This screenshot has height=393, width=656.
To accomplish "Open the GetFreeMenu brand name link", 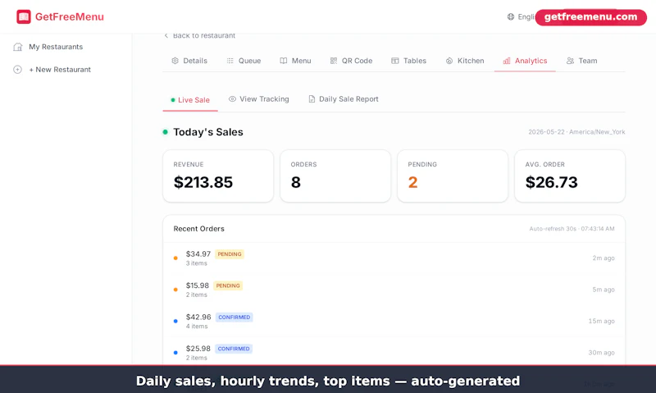I will (70, 16).
